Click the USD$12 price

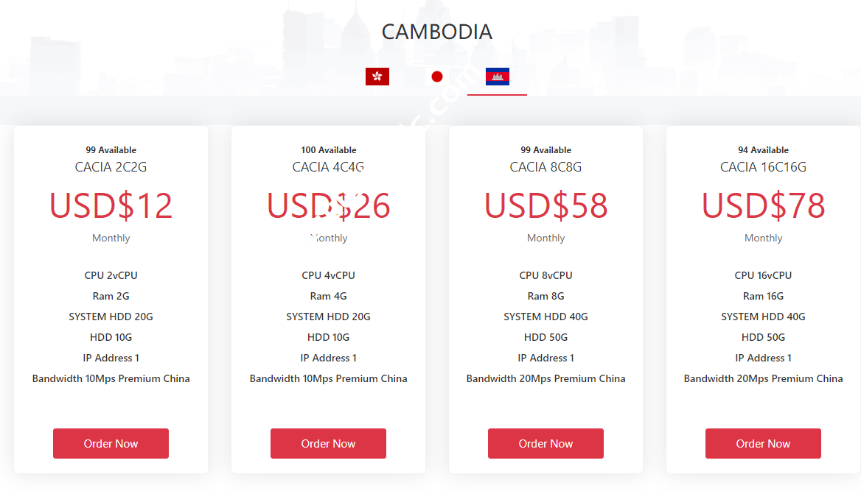(111, 206)
